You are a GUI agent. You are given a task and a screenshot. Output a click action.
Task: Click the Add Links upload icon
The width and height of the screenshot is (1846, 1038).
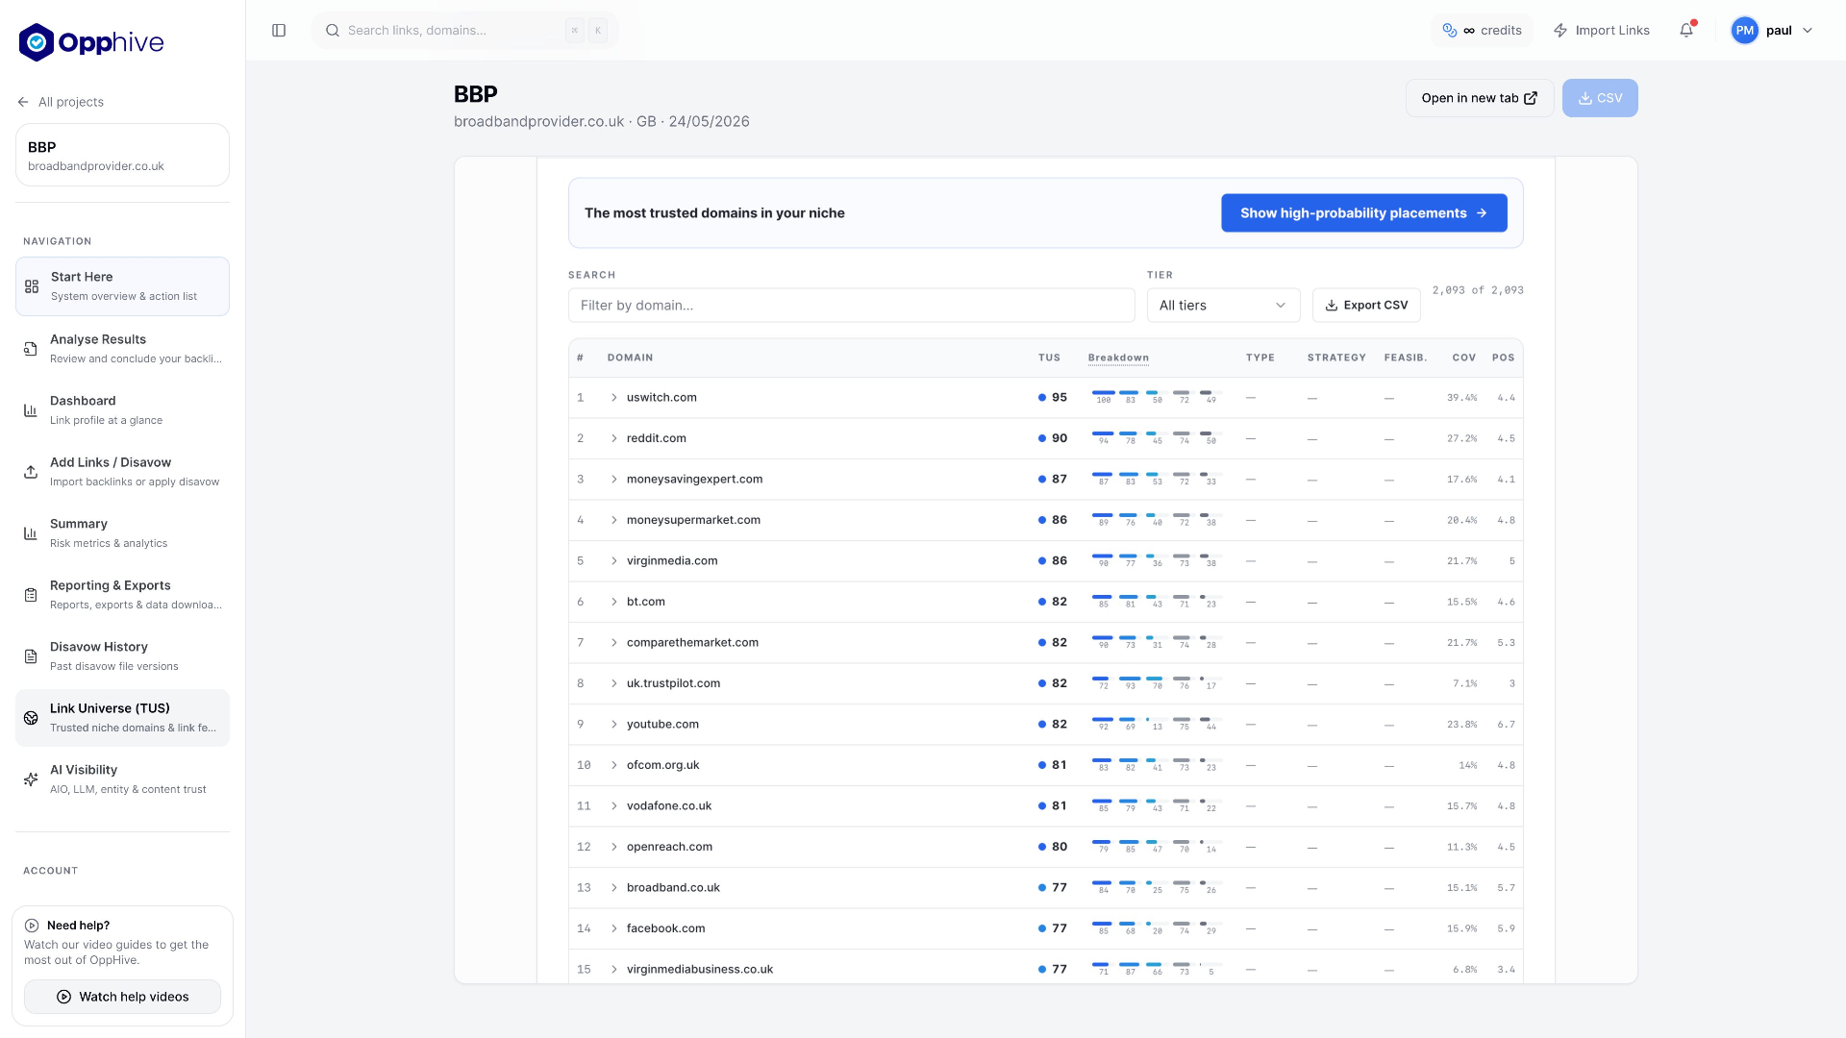(x=31, y=472)
